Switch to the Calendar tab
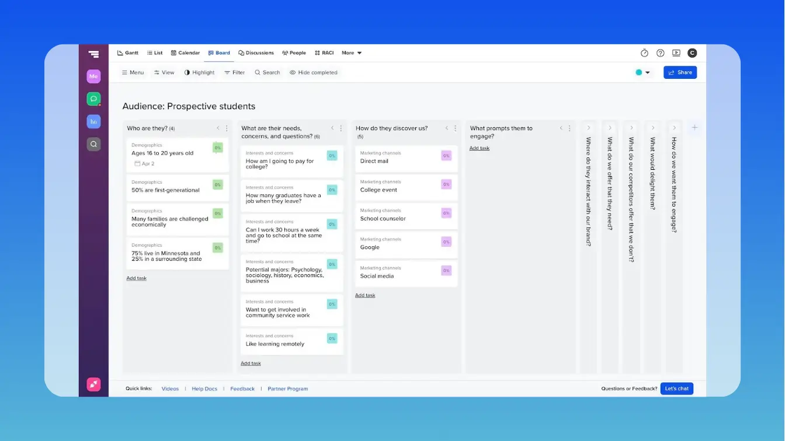This screenshot has width=785, height=441. (185, 52)
